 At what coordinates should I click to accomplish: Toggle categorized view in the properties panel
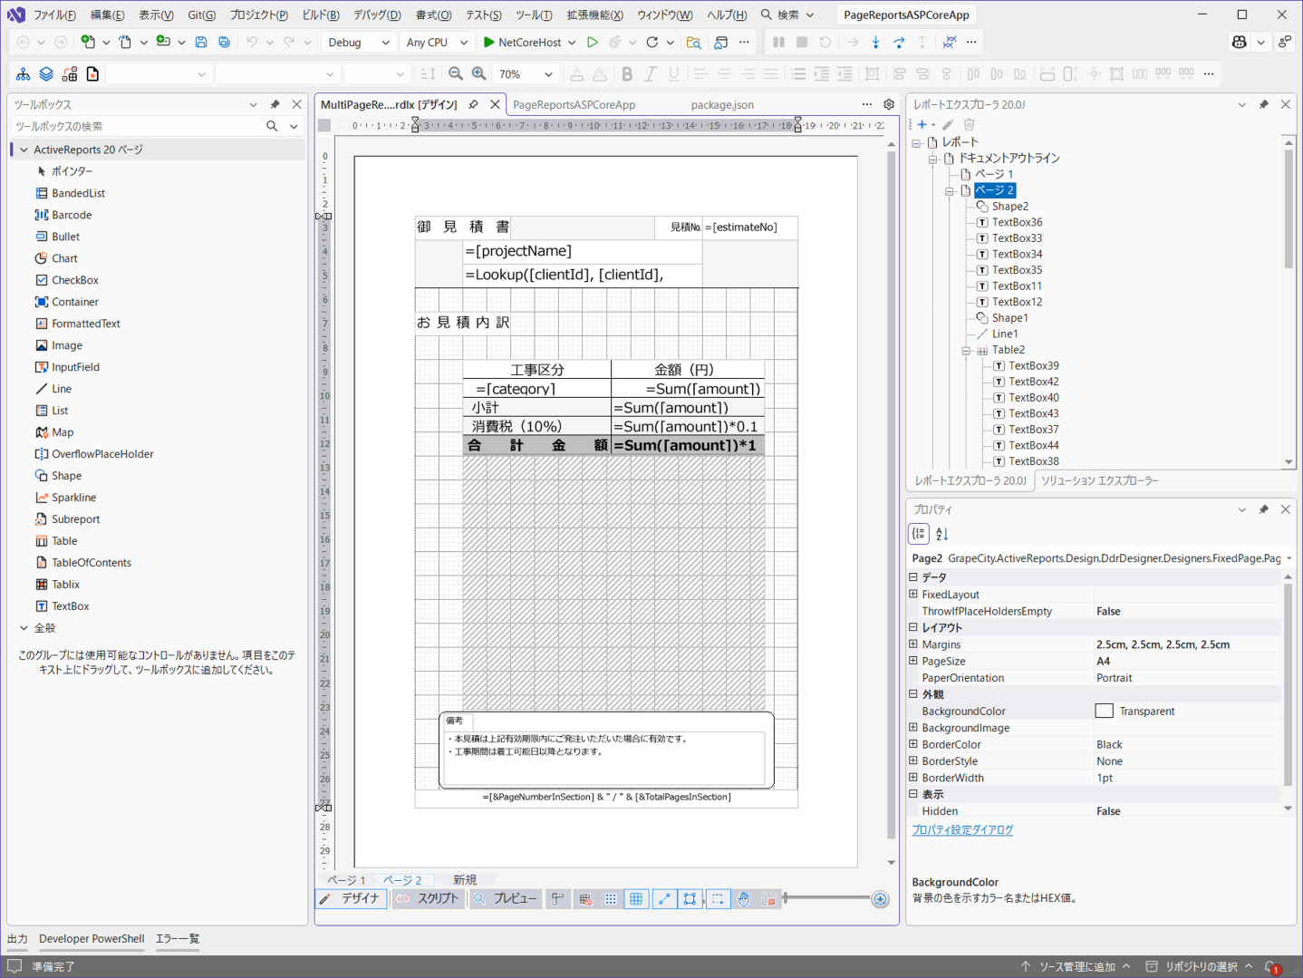click(x=919, y=534)
